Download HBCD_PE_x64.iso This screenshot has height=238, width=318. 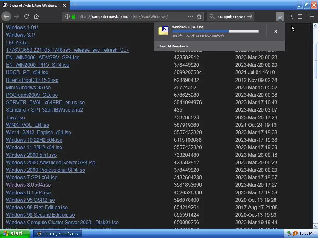27,72
